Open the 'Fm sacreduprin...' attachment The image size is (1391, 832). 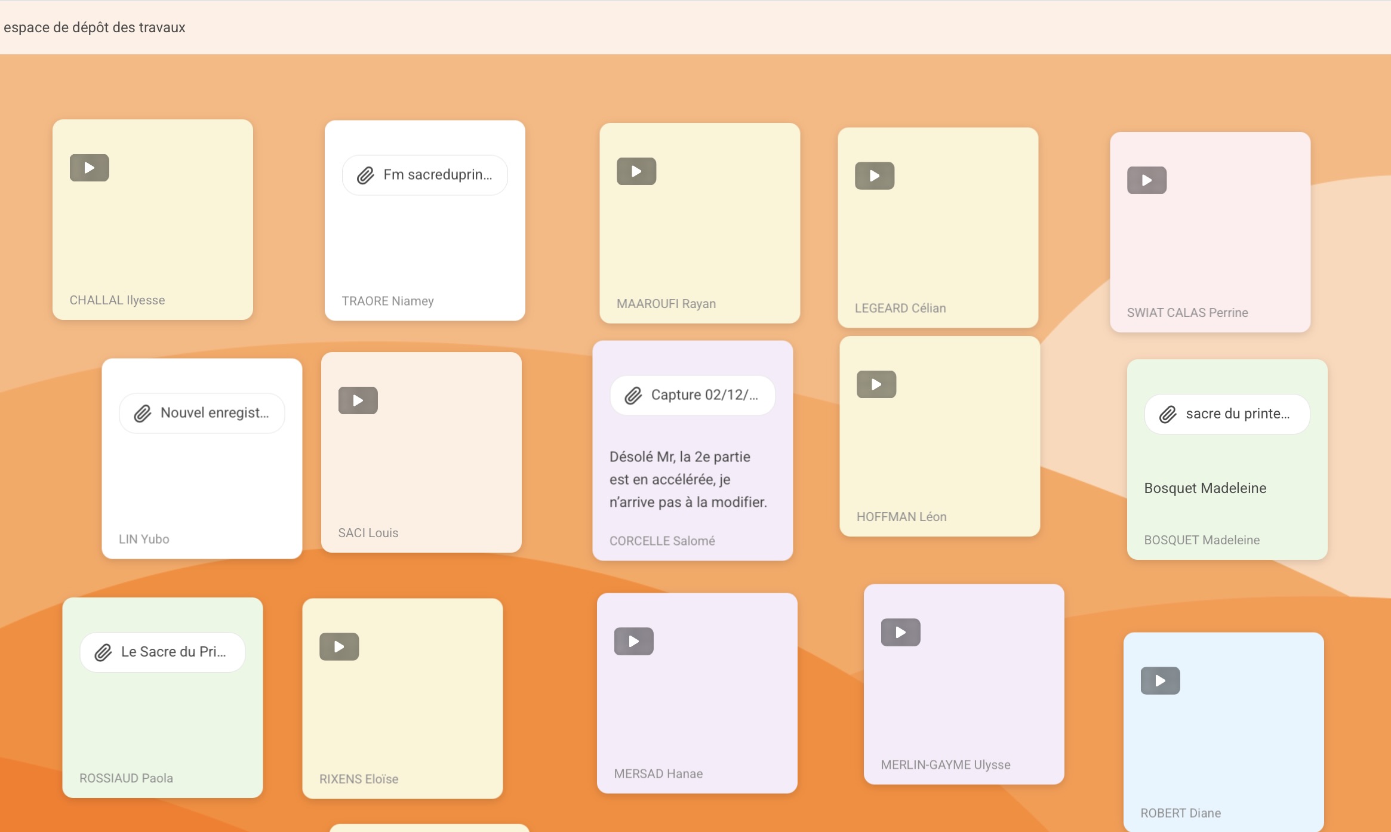[438, 175]
